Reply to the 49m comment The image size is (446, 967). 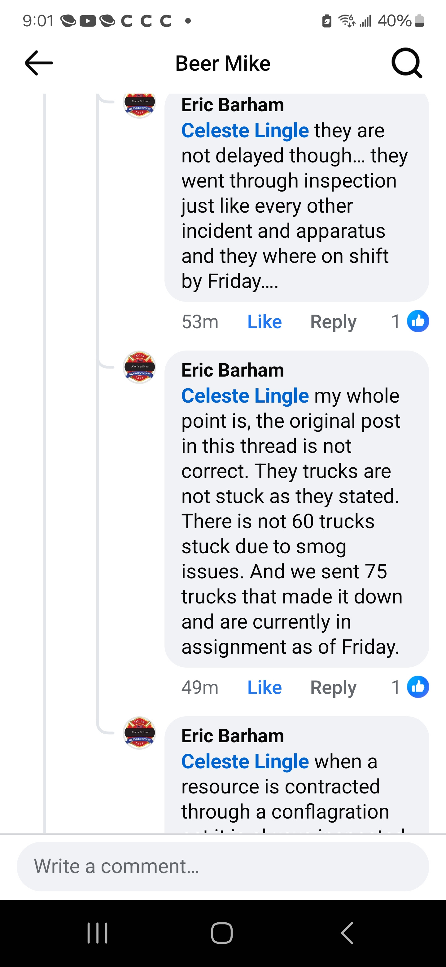click(333, 687)
